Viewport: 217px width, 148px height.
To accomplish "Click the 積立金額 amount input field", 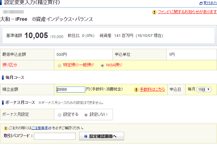I will click(71, 89).
